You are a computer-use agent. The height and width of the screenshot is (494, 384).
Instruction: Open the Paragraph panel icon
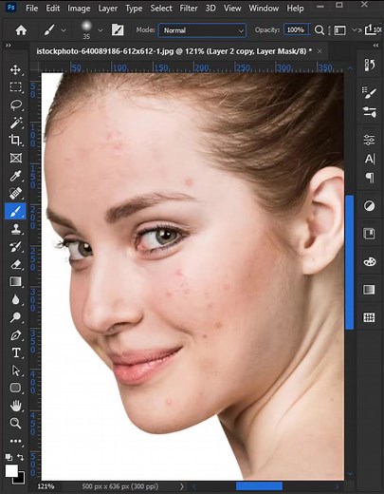pyautogui.click(x=370, y=178)
